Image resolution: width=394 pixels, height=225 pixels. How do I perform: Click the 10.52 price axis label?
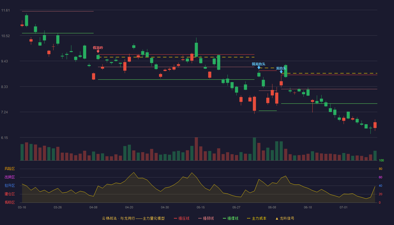click(5, 36)
